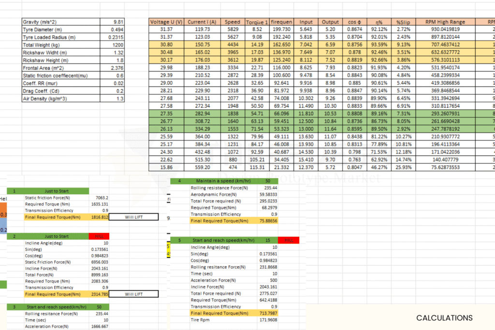Image resolution: width=495 pixels, height=330 pixels.
Task: Select the RPM High Range column header
Action: 445,22
